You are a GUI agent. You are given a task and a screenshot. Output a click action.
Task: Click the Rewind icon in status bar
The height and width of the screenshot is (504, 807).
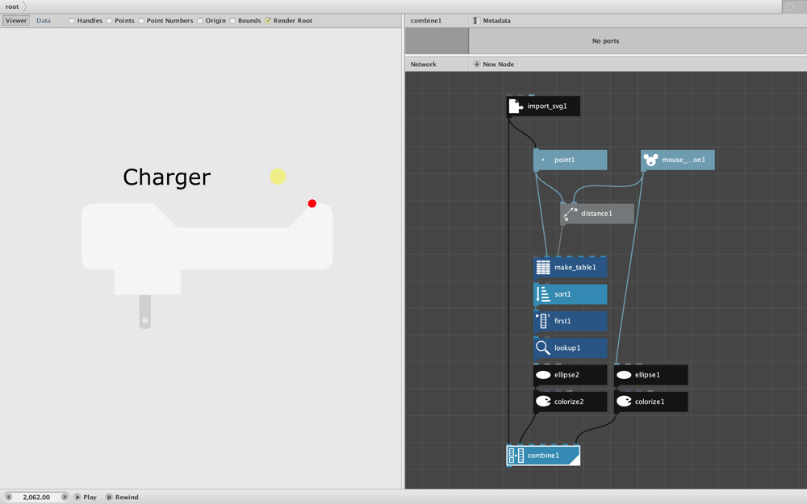click(109, 497)
